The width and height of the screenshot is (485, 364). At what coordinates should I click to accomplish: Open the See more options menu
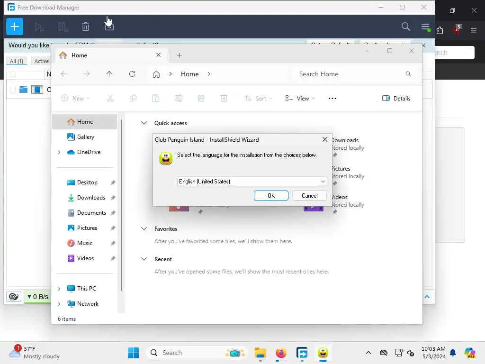(x=332, y=99)
